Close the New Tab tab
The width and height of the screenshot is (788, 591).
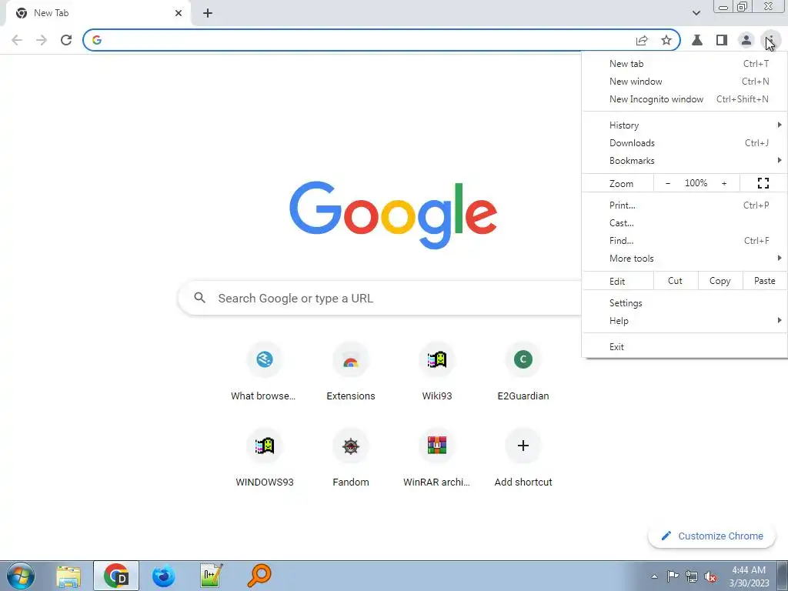(179, 13)
